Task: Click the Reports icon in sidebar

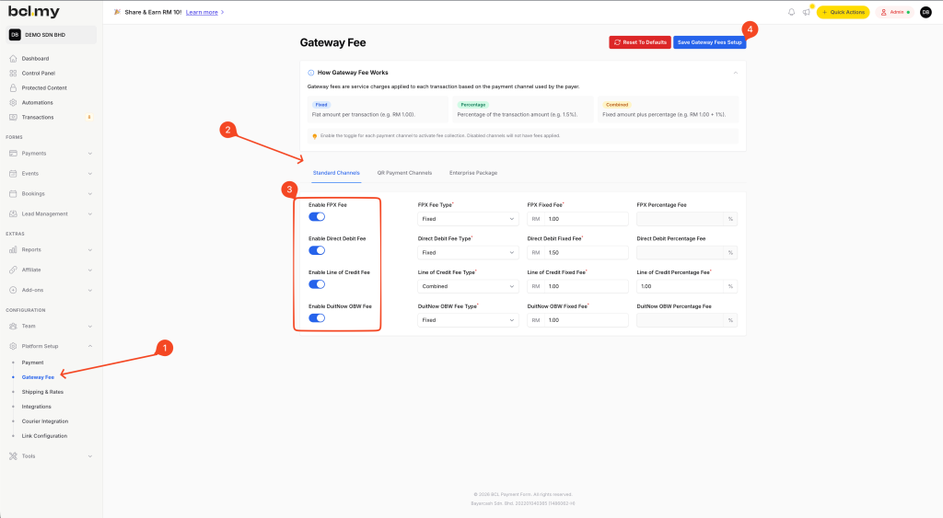Action: point(13,249)
